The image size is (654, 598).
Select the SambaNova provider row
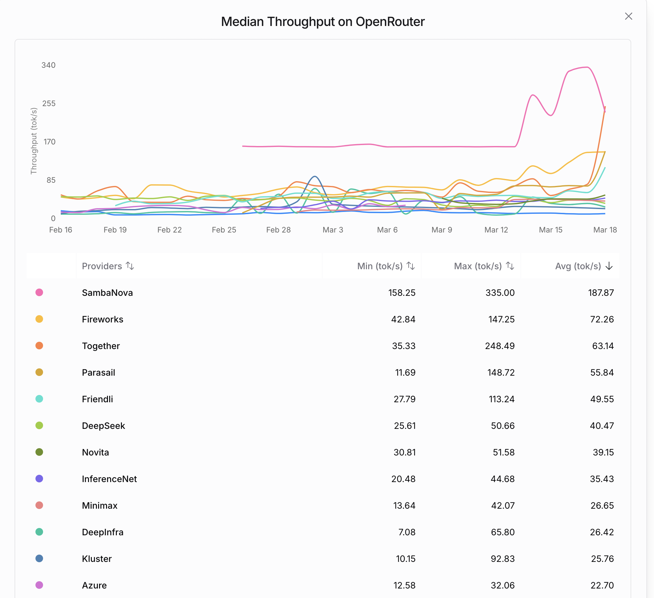[323, 293]
